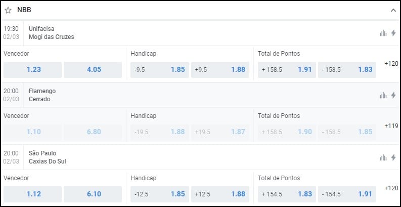Viewport: 401px width, 207px height.
Task: Open statistics icon for Flamengo vs Cerrado
Action: pyautogui.click(x=383, y=95)
